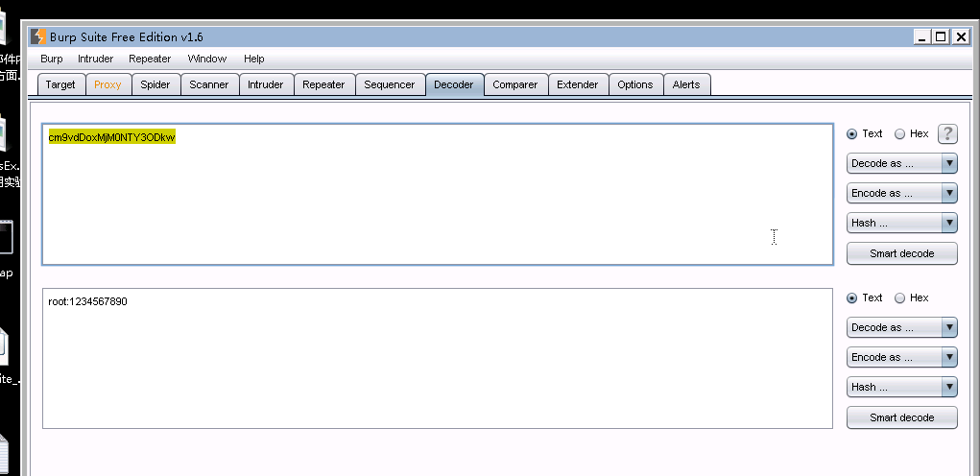Screen dimensions: 980x476
Task: Open upper 'Encode as ...' dropdown
Action: click(902, 193)
